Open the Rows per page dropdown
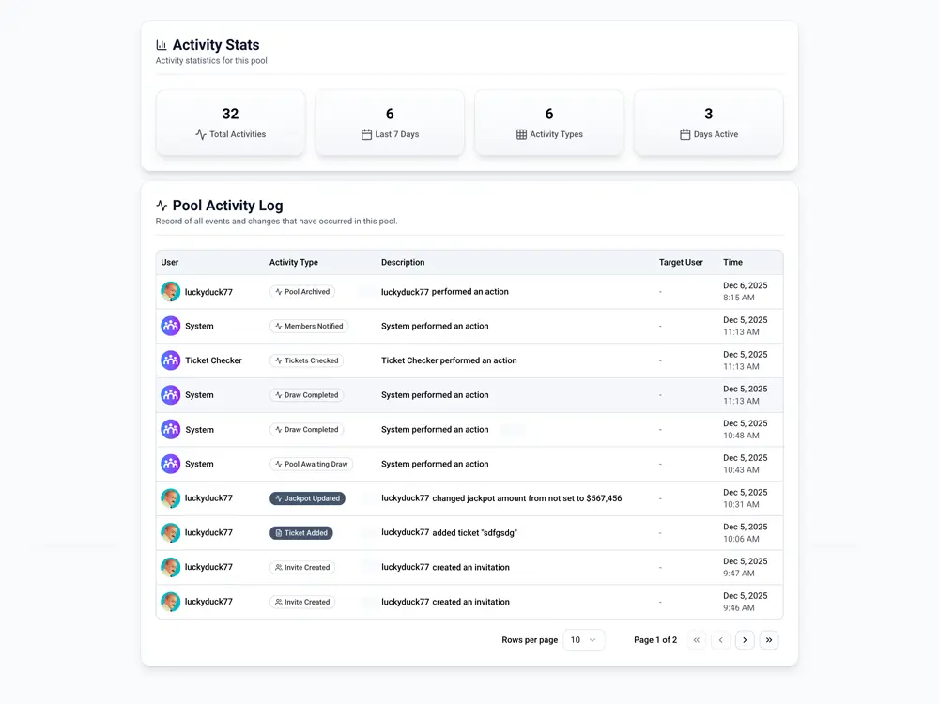The image size is (939, 704). [x=584, y=639]
